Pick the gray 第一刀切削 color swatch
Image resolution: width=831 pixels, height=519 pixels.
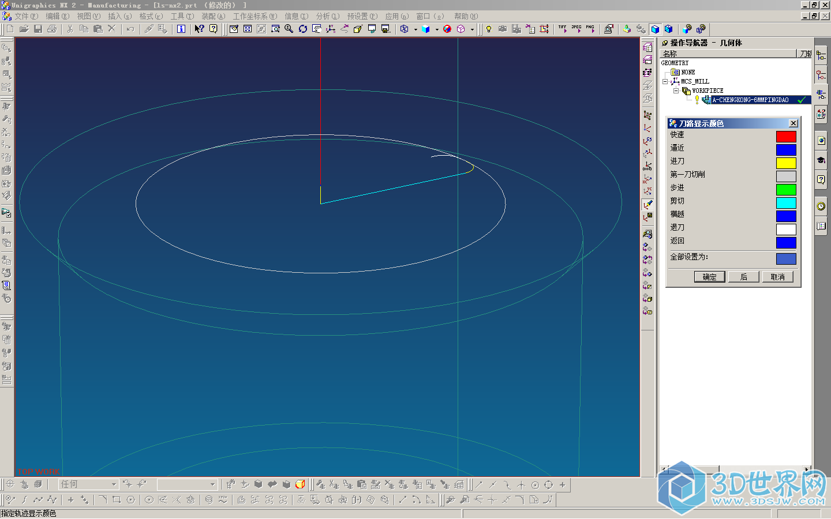pyautogui.click(x=786, y=176)
